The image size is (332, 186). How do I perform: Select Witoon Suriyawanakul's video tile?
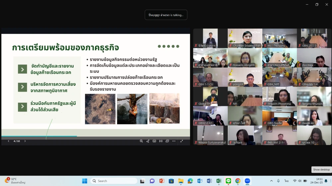click(x=210, y=135)
